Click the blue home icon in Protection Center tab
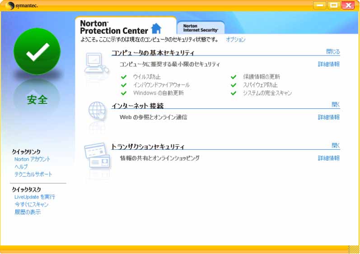The width and height of the screenshot is (360, 254). pos(156,28)
